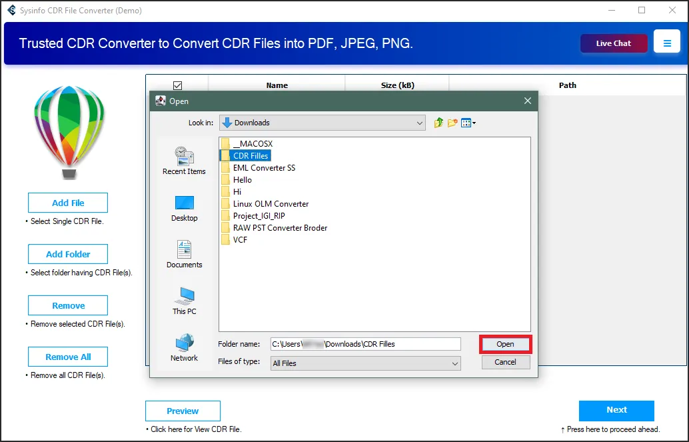Open Live Chat support

coord(614,43)
